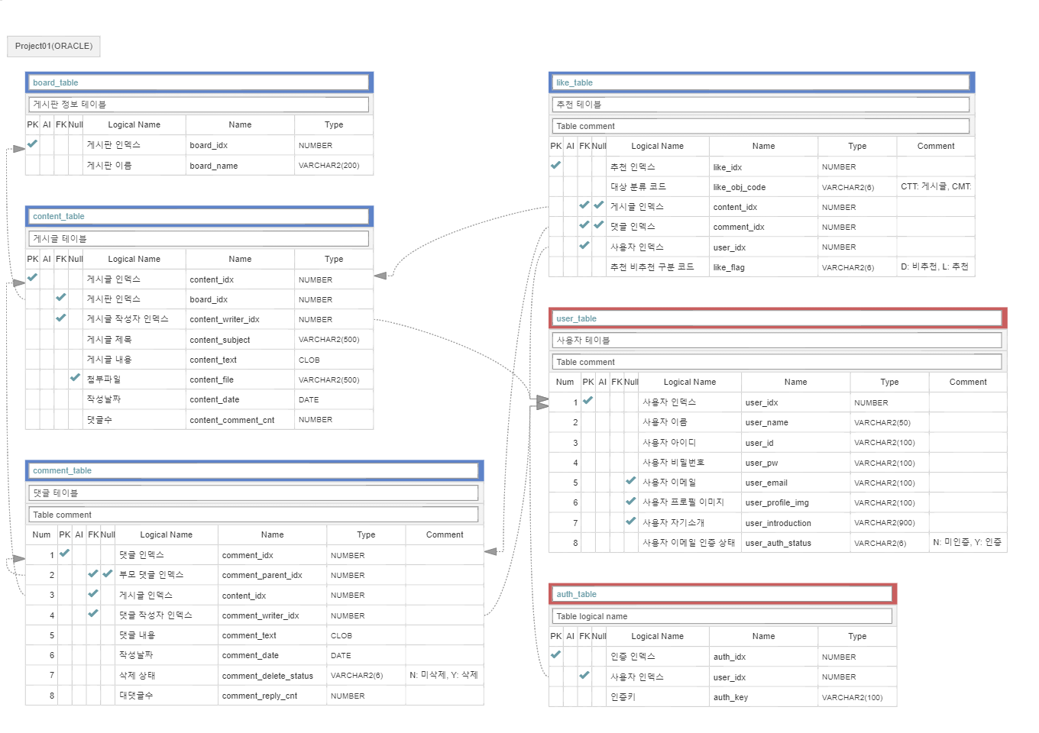Click the content_subject name cell

coord(240,339)
